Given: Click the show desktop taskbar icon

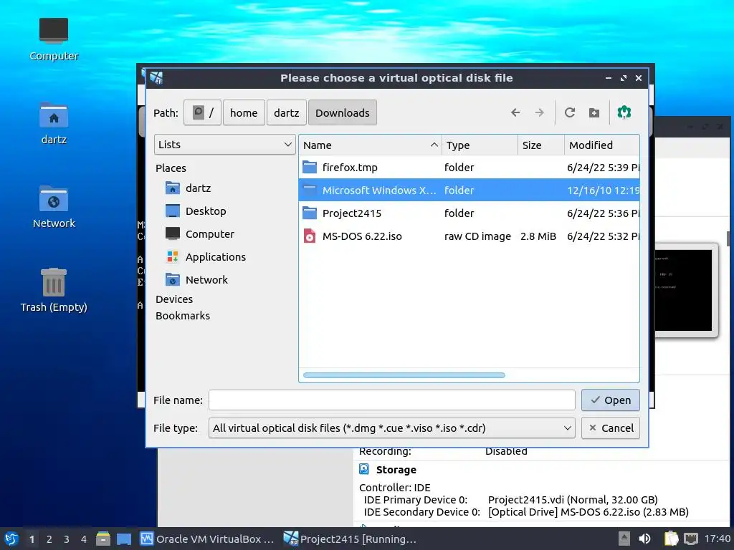Looking at the screenshot, I should 124,539.
